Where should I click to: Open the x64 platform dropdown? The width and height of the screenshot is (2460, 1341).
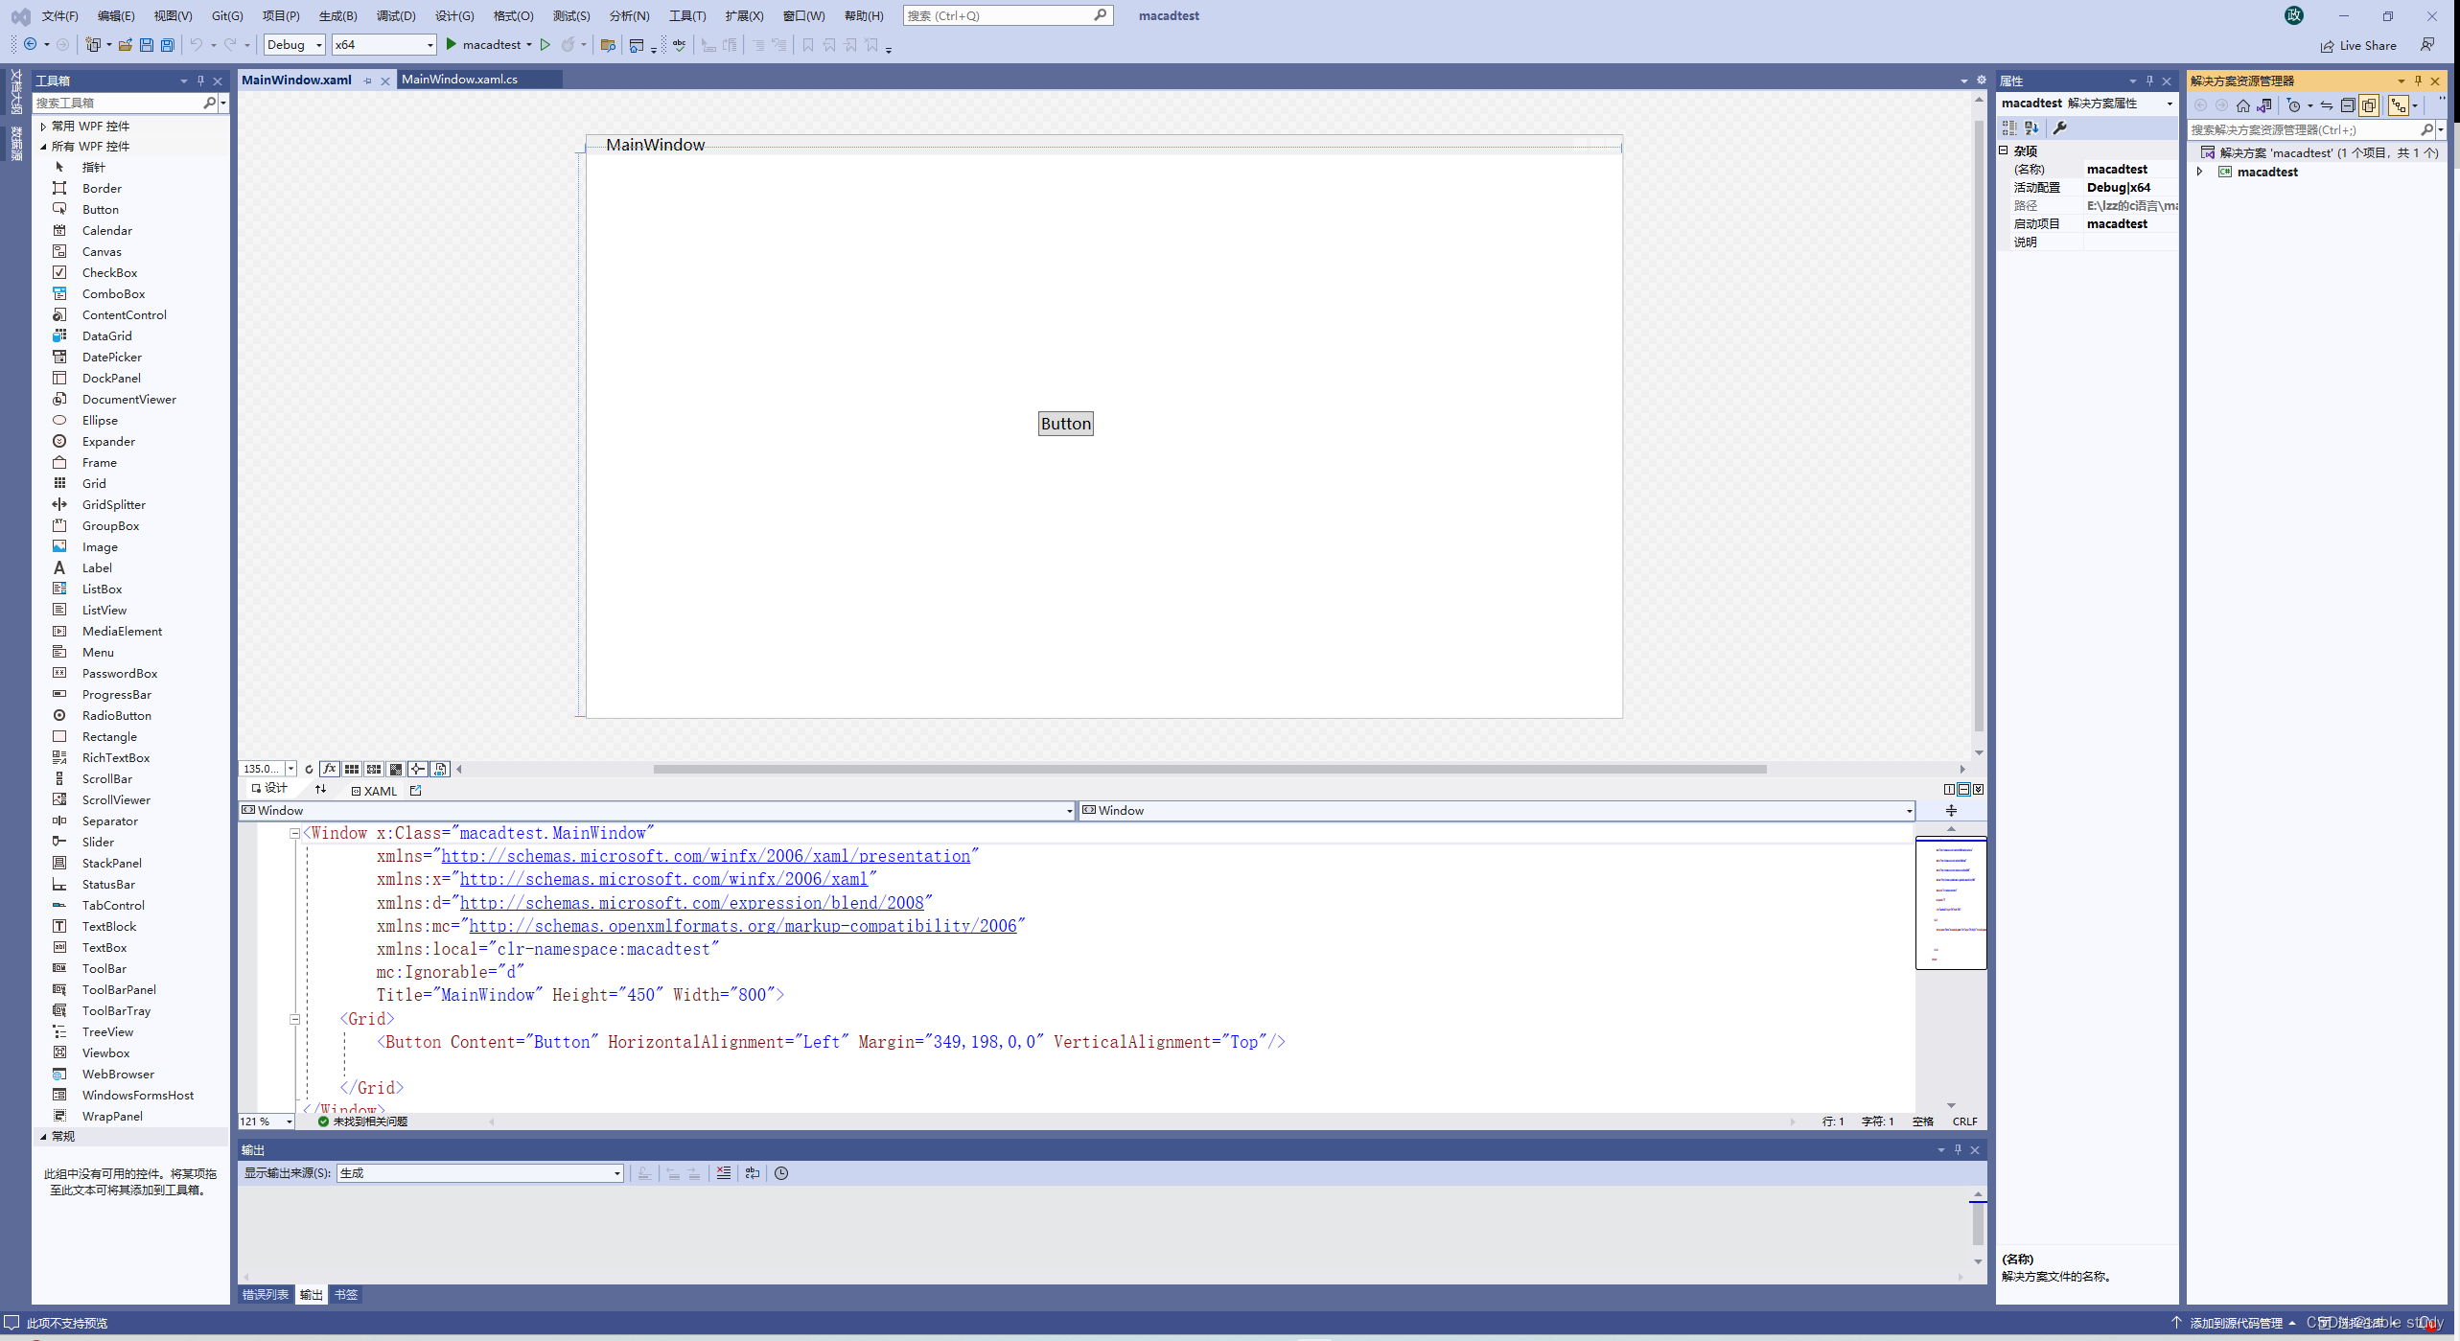(x=383, y=45)
